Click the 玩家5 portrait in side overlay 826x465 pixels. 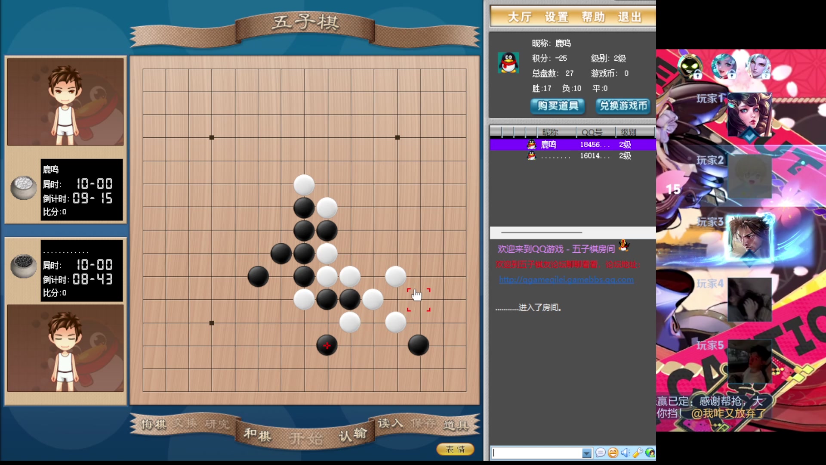(749, 361)
